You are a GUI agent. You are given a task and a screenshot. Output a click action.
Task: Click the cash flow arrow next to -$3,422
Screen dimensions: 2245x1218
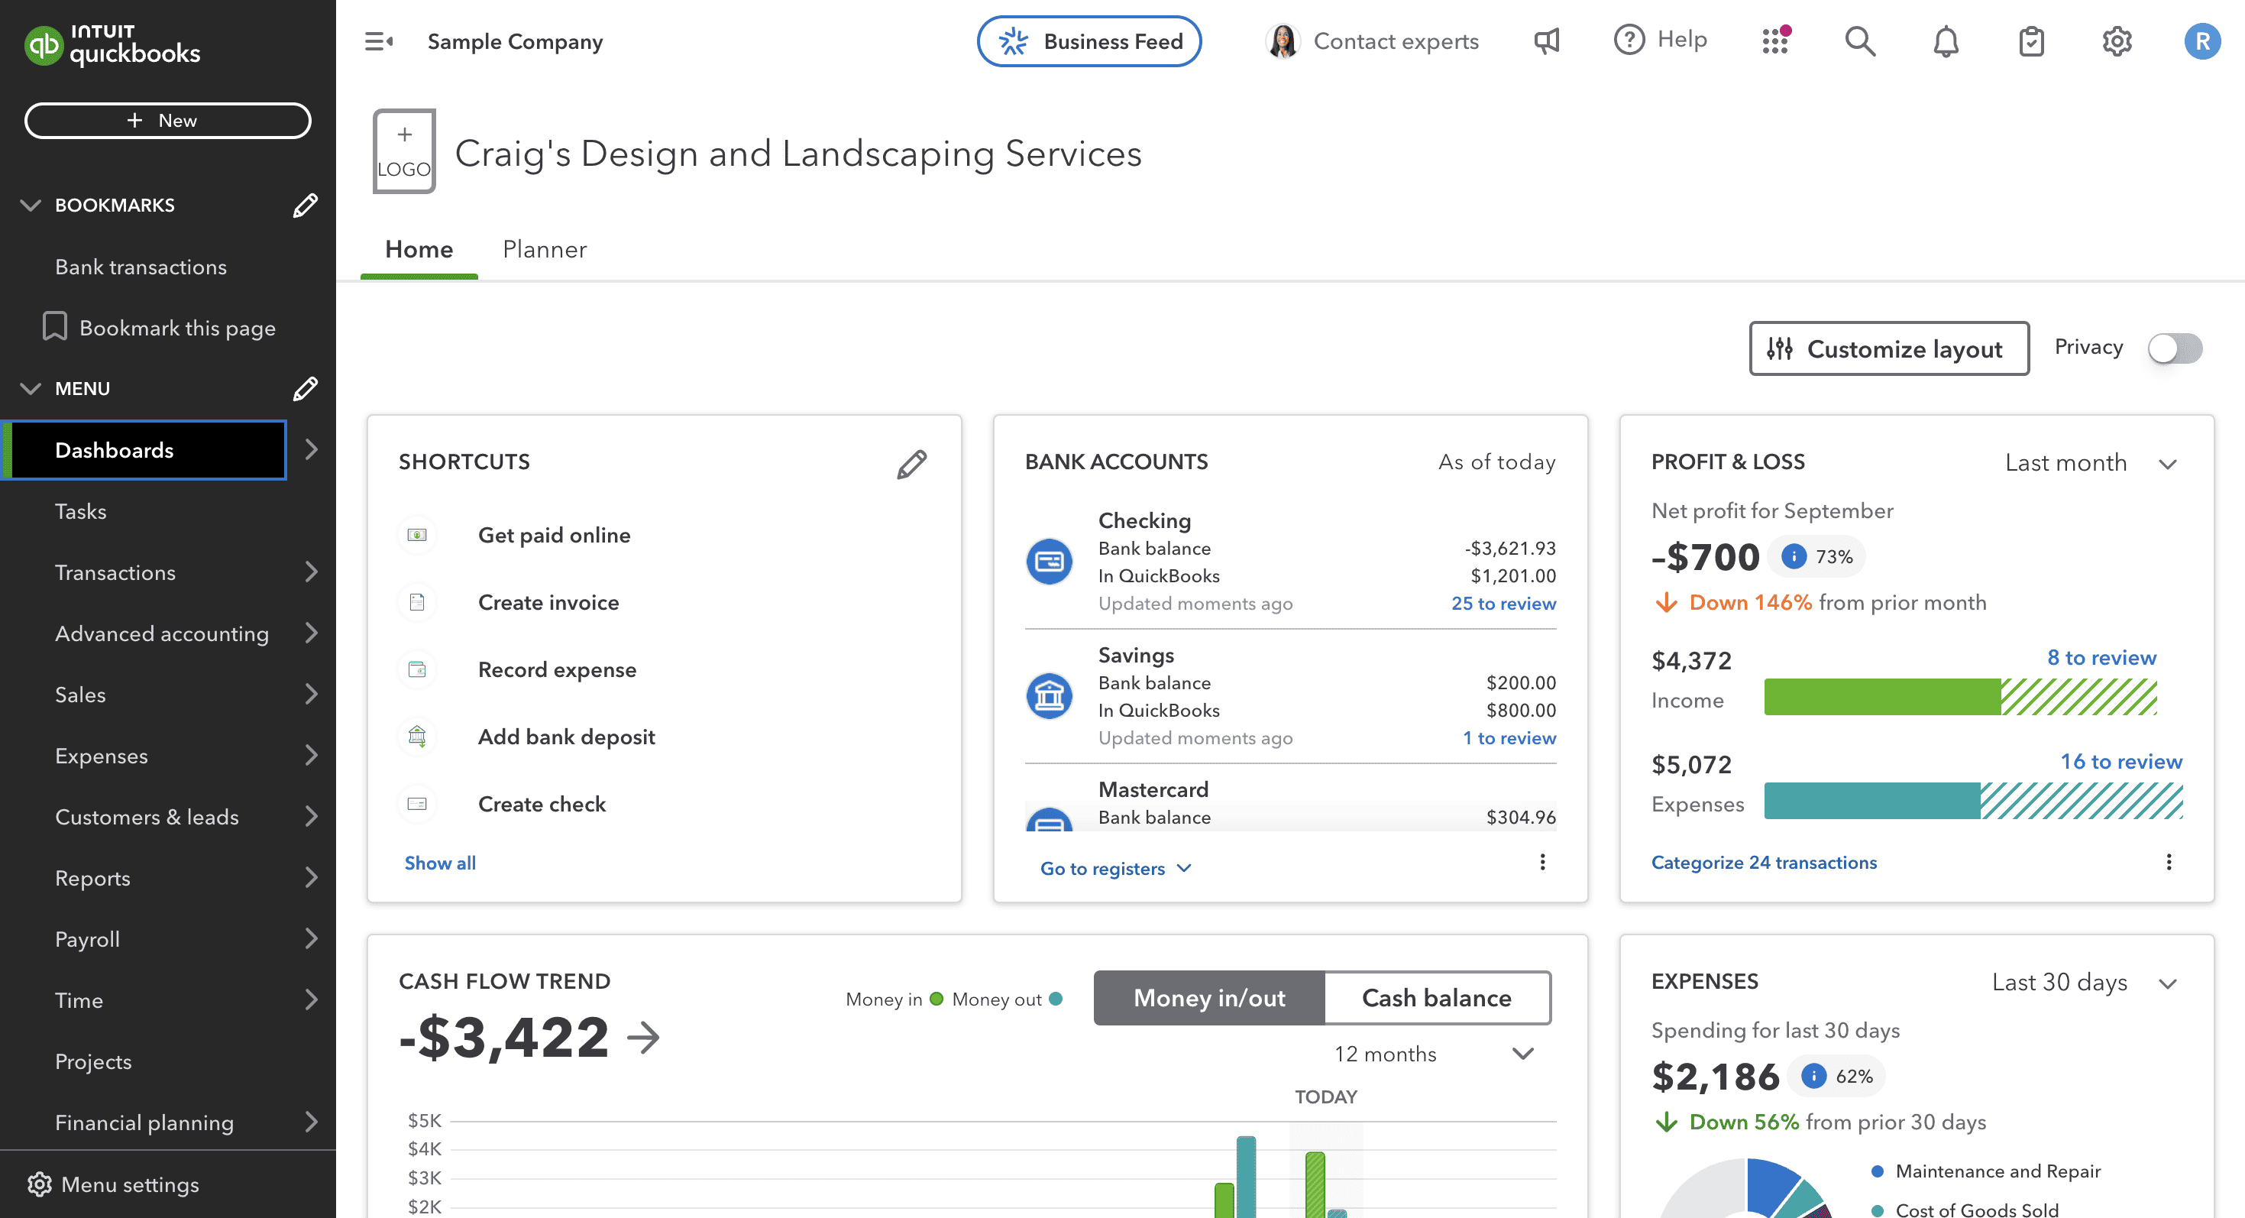coord(643,1038)
